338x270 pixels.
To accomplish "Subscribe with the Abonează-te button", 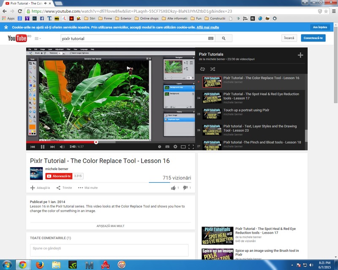I will pos(59,176).
